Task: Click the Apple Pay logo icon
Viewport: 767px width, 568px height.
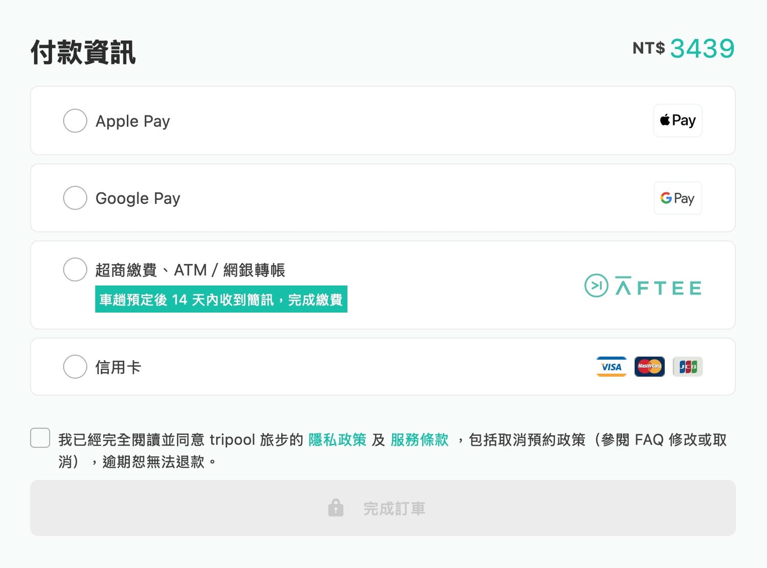Action: point(678,121)
